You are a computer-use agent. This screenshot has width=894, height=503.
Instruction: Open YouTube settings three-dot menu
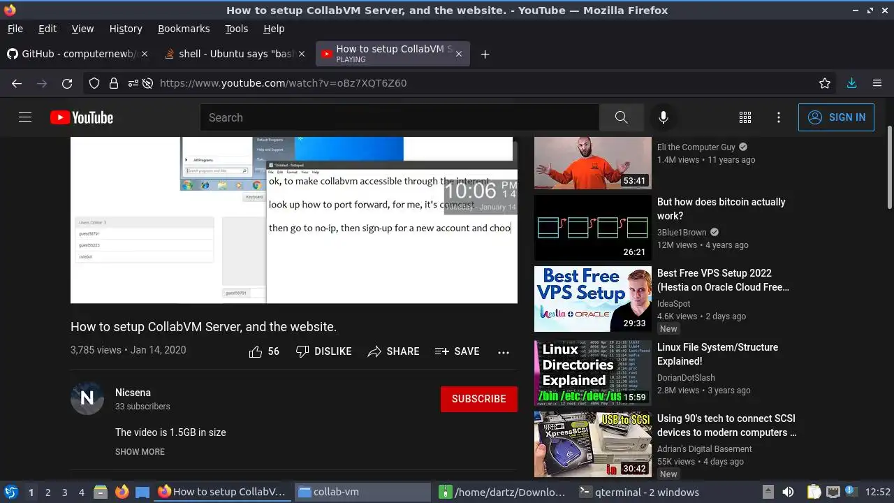point(779,117)
